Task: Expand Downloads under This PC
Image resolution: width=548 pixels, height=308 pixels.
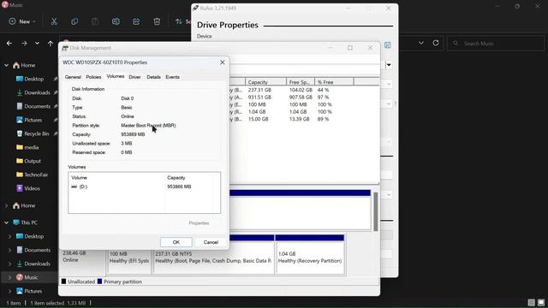Action: point(9,264)
